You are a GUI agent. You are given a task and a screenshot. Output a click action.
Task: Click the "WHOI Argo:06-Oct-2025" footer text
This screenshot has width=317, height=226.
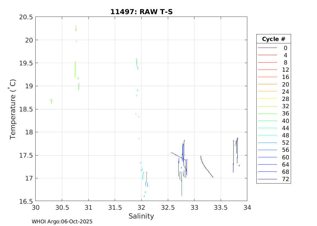pos(62,221)
